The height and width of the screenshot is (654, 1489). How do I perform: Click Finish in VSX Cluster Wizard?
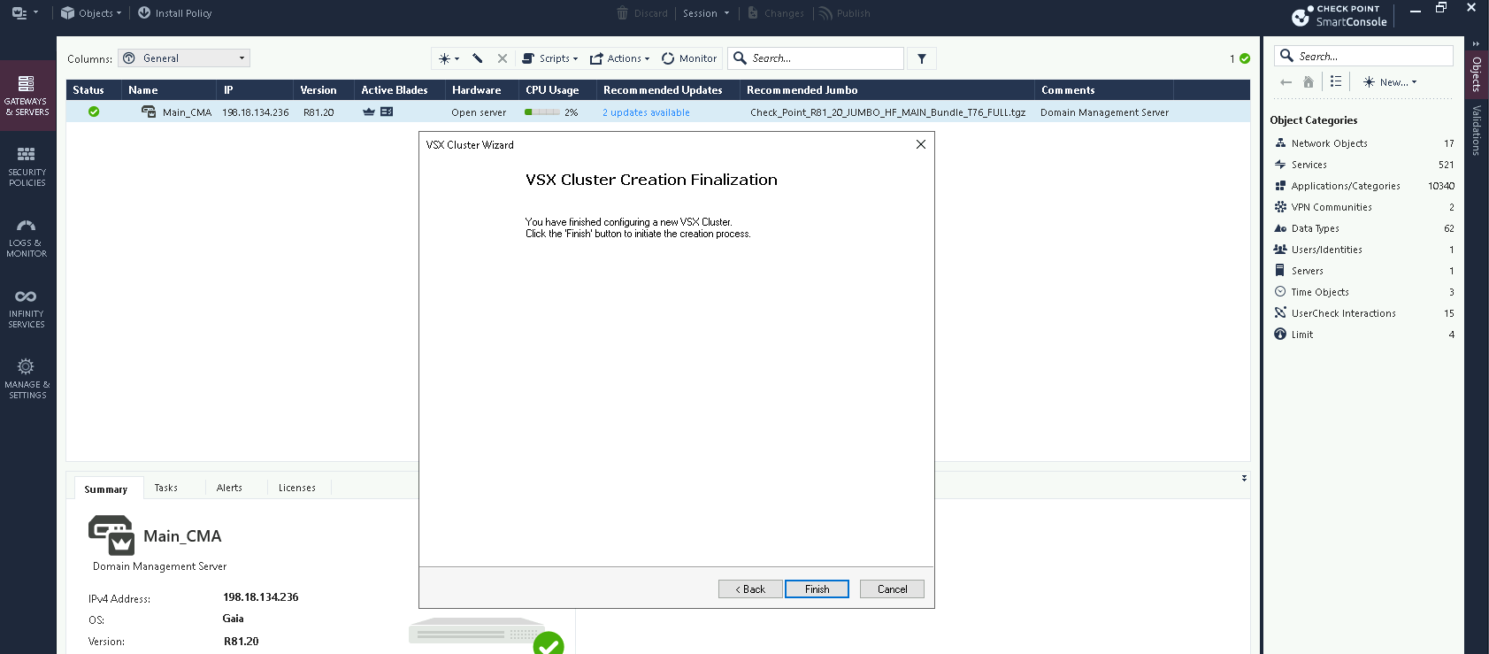[x=817, y=589]
